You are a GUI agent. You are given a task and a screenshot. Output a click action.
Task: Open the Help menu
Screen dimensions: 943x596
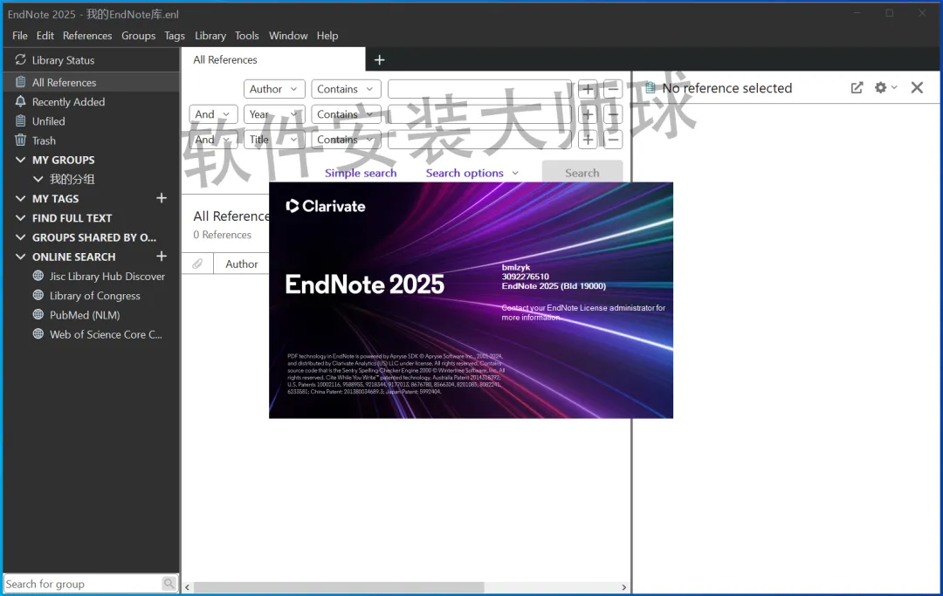pyautogui.click(x=327, y=36)
